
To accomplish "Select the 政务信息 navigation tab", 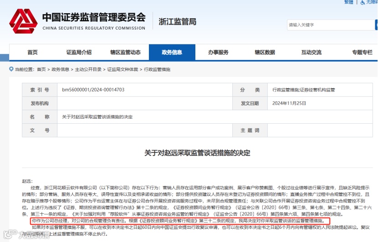I will pyautogui.click(x=172, y=52).
